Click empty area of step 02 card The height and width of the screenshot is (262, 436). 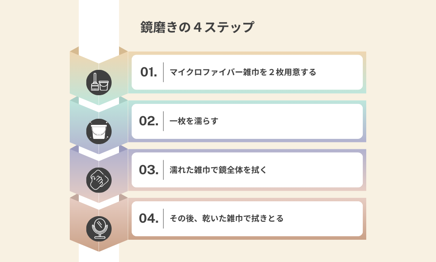tap(289, 121)
